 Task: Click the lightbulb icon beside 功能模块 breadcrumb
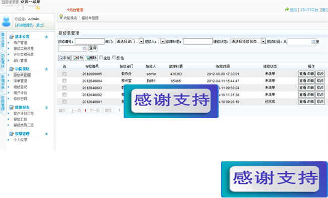(61, 17)
